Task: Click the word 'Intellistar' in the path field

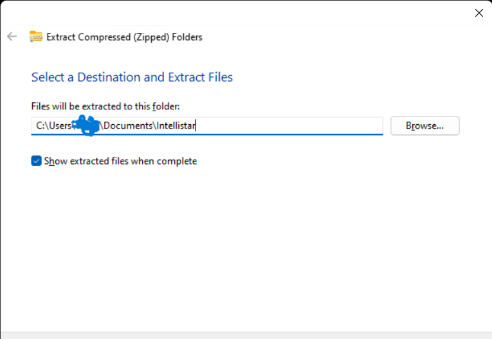Action: (176, 125)
